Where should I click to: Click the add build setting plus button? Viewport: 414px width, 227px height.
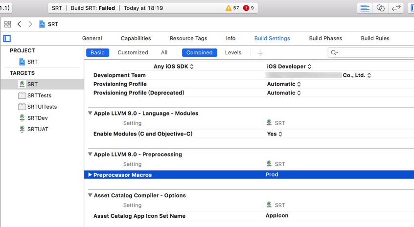tap(260, 53)
